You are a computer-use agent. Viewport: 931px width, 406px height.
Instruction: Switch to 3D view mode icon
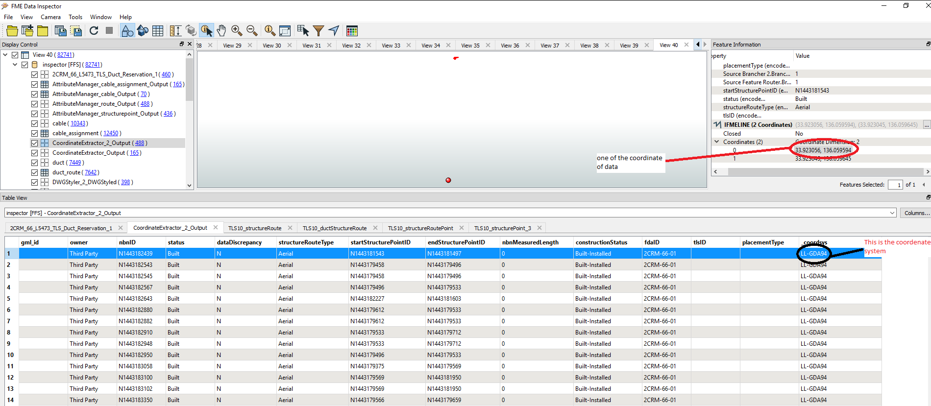[143, 31]
